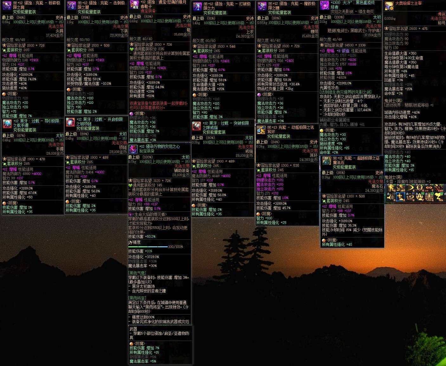Click the 攻击强化 +3729.0% stat line

tap(144, 257)
